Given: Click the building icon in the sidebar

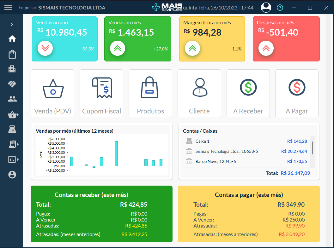Looking at the screenshot, I should point(12,69).
